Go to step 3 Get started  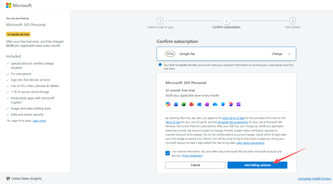pyautogui.click(x=292, y=21)
